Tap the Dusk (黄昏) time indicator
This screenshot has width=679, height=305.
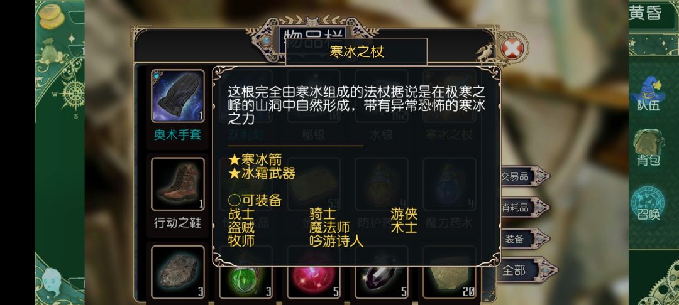point(645,13)
